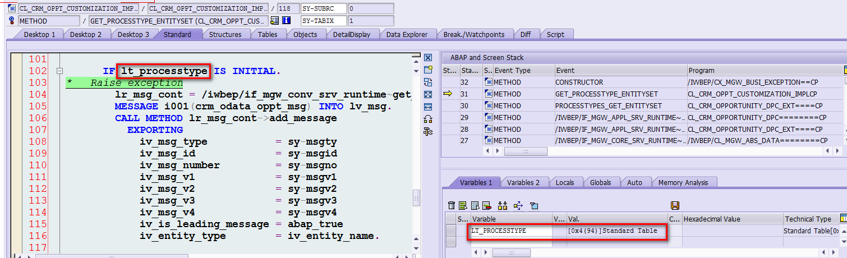847x258 pixels.
Task: Switch to Globals tab
Action: tap(601, 182)
